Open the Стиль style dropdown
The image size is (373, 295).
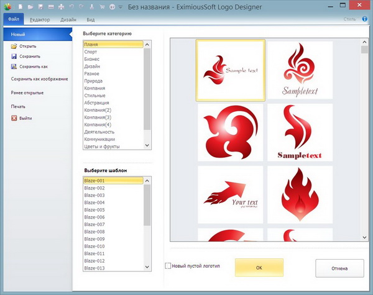[351, 20]
